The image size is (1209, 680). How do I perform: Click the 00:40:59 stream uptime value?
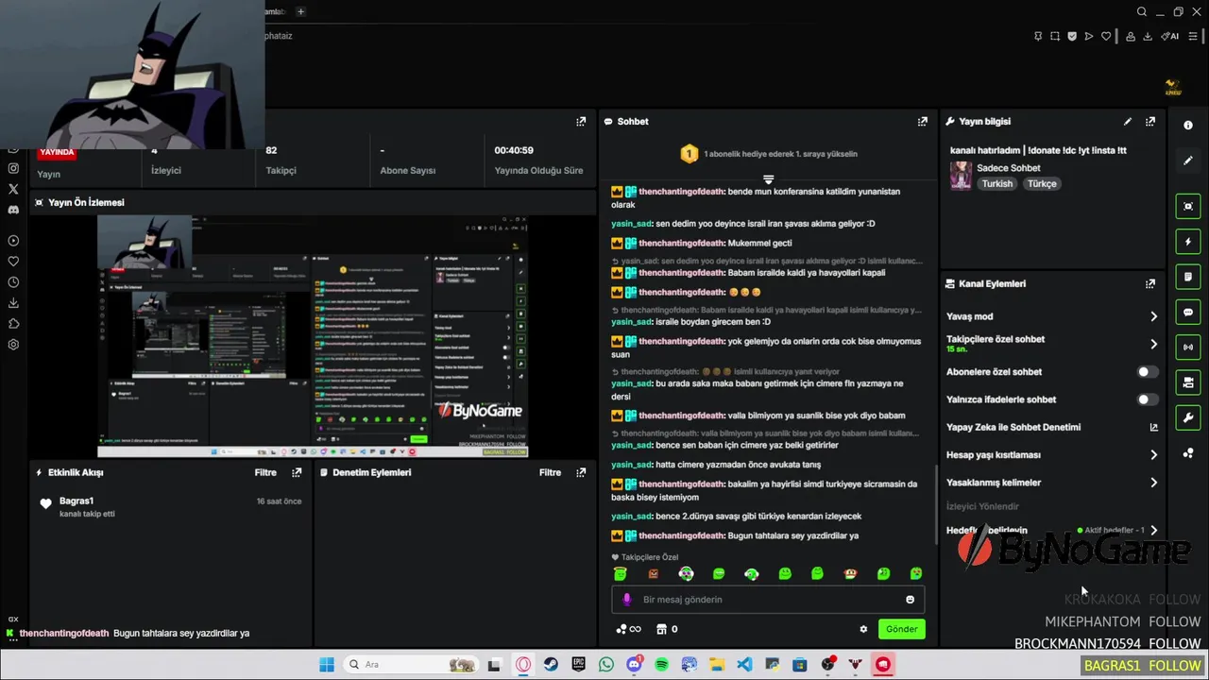[x=514, y=150]
